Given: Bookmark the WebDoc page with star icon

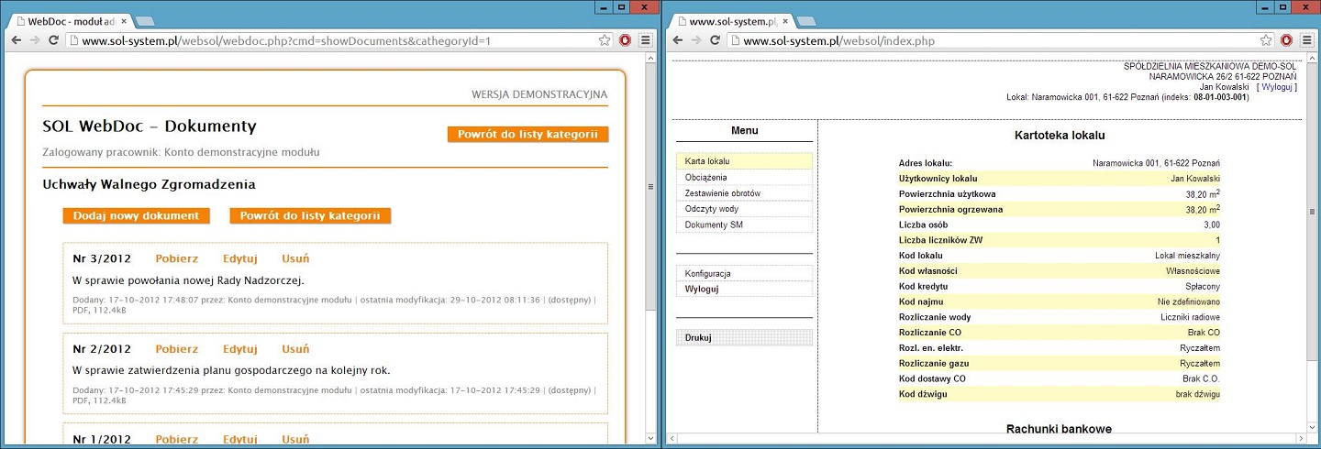Looking at the screenshot, I should (605, 40).
